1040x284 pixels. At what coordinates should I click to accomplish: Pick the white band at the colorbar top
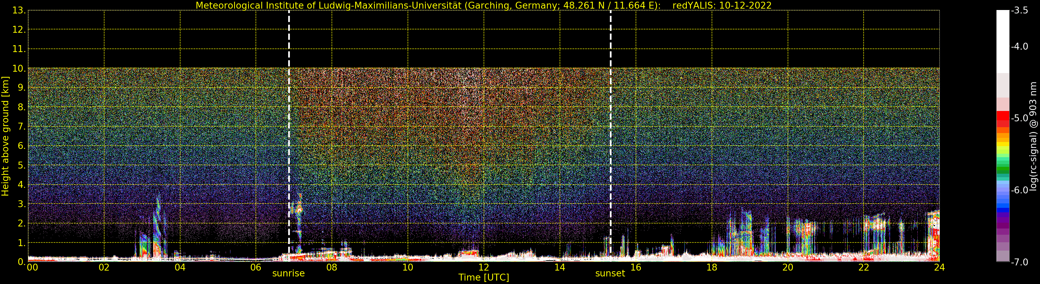click(1003, 41)
